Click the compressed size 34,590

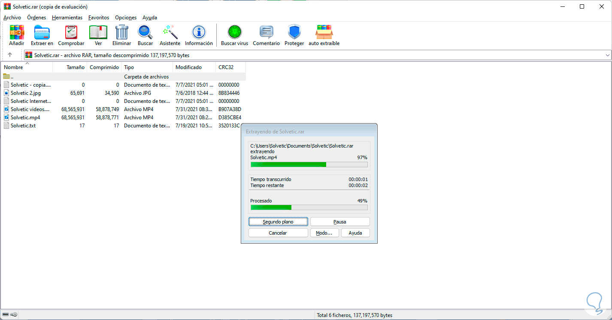pyautogui.click(x=112, y=93)
